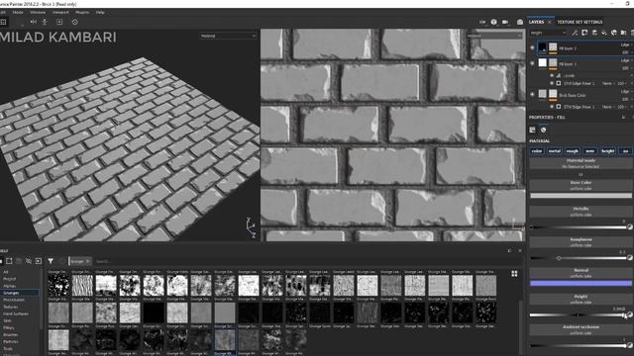This screenshot has width=634, height=356.
Task: Open the Viewport menu
Action: 60,13
